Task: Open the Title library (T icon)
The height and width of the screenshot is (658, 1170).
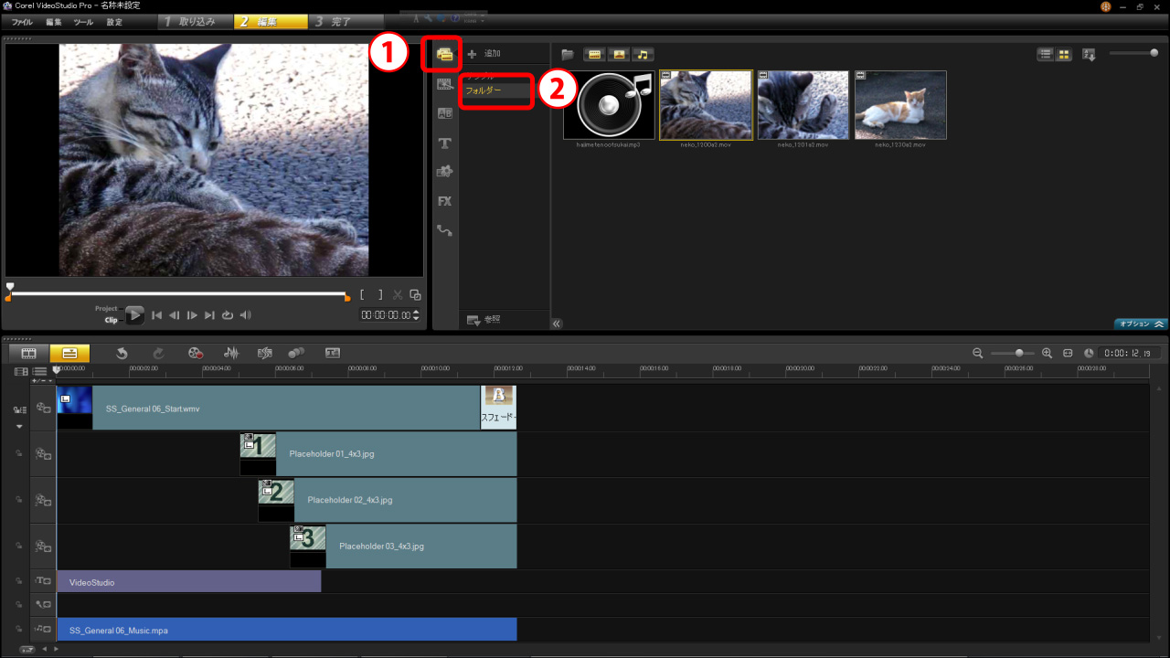Action: coord(444,143)
